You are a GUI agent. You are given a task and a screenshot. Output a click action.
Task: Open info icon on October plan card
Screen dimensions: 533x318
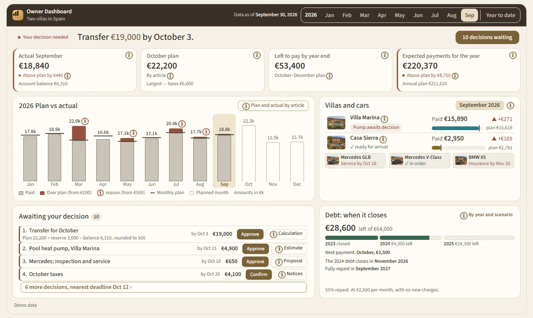point(257,55)
